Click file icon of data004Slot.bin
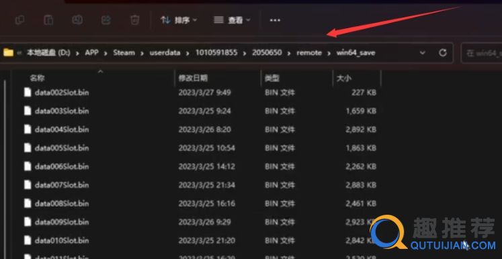This screenshot has height=259, width=502. click(28, 129)
